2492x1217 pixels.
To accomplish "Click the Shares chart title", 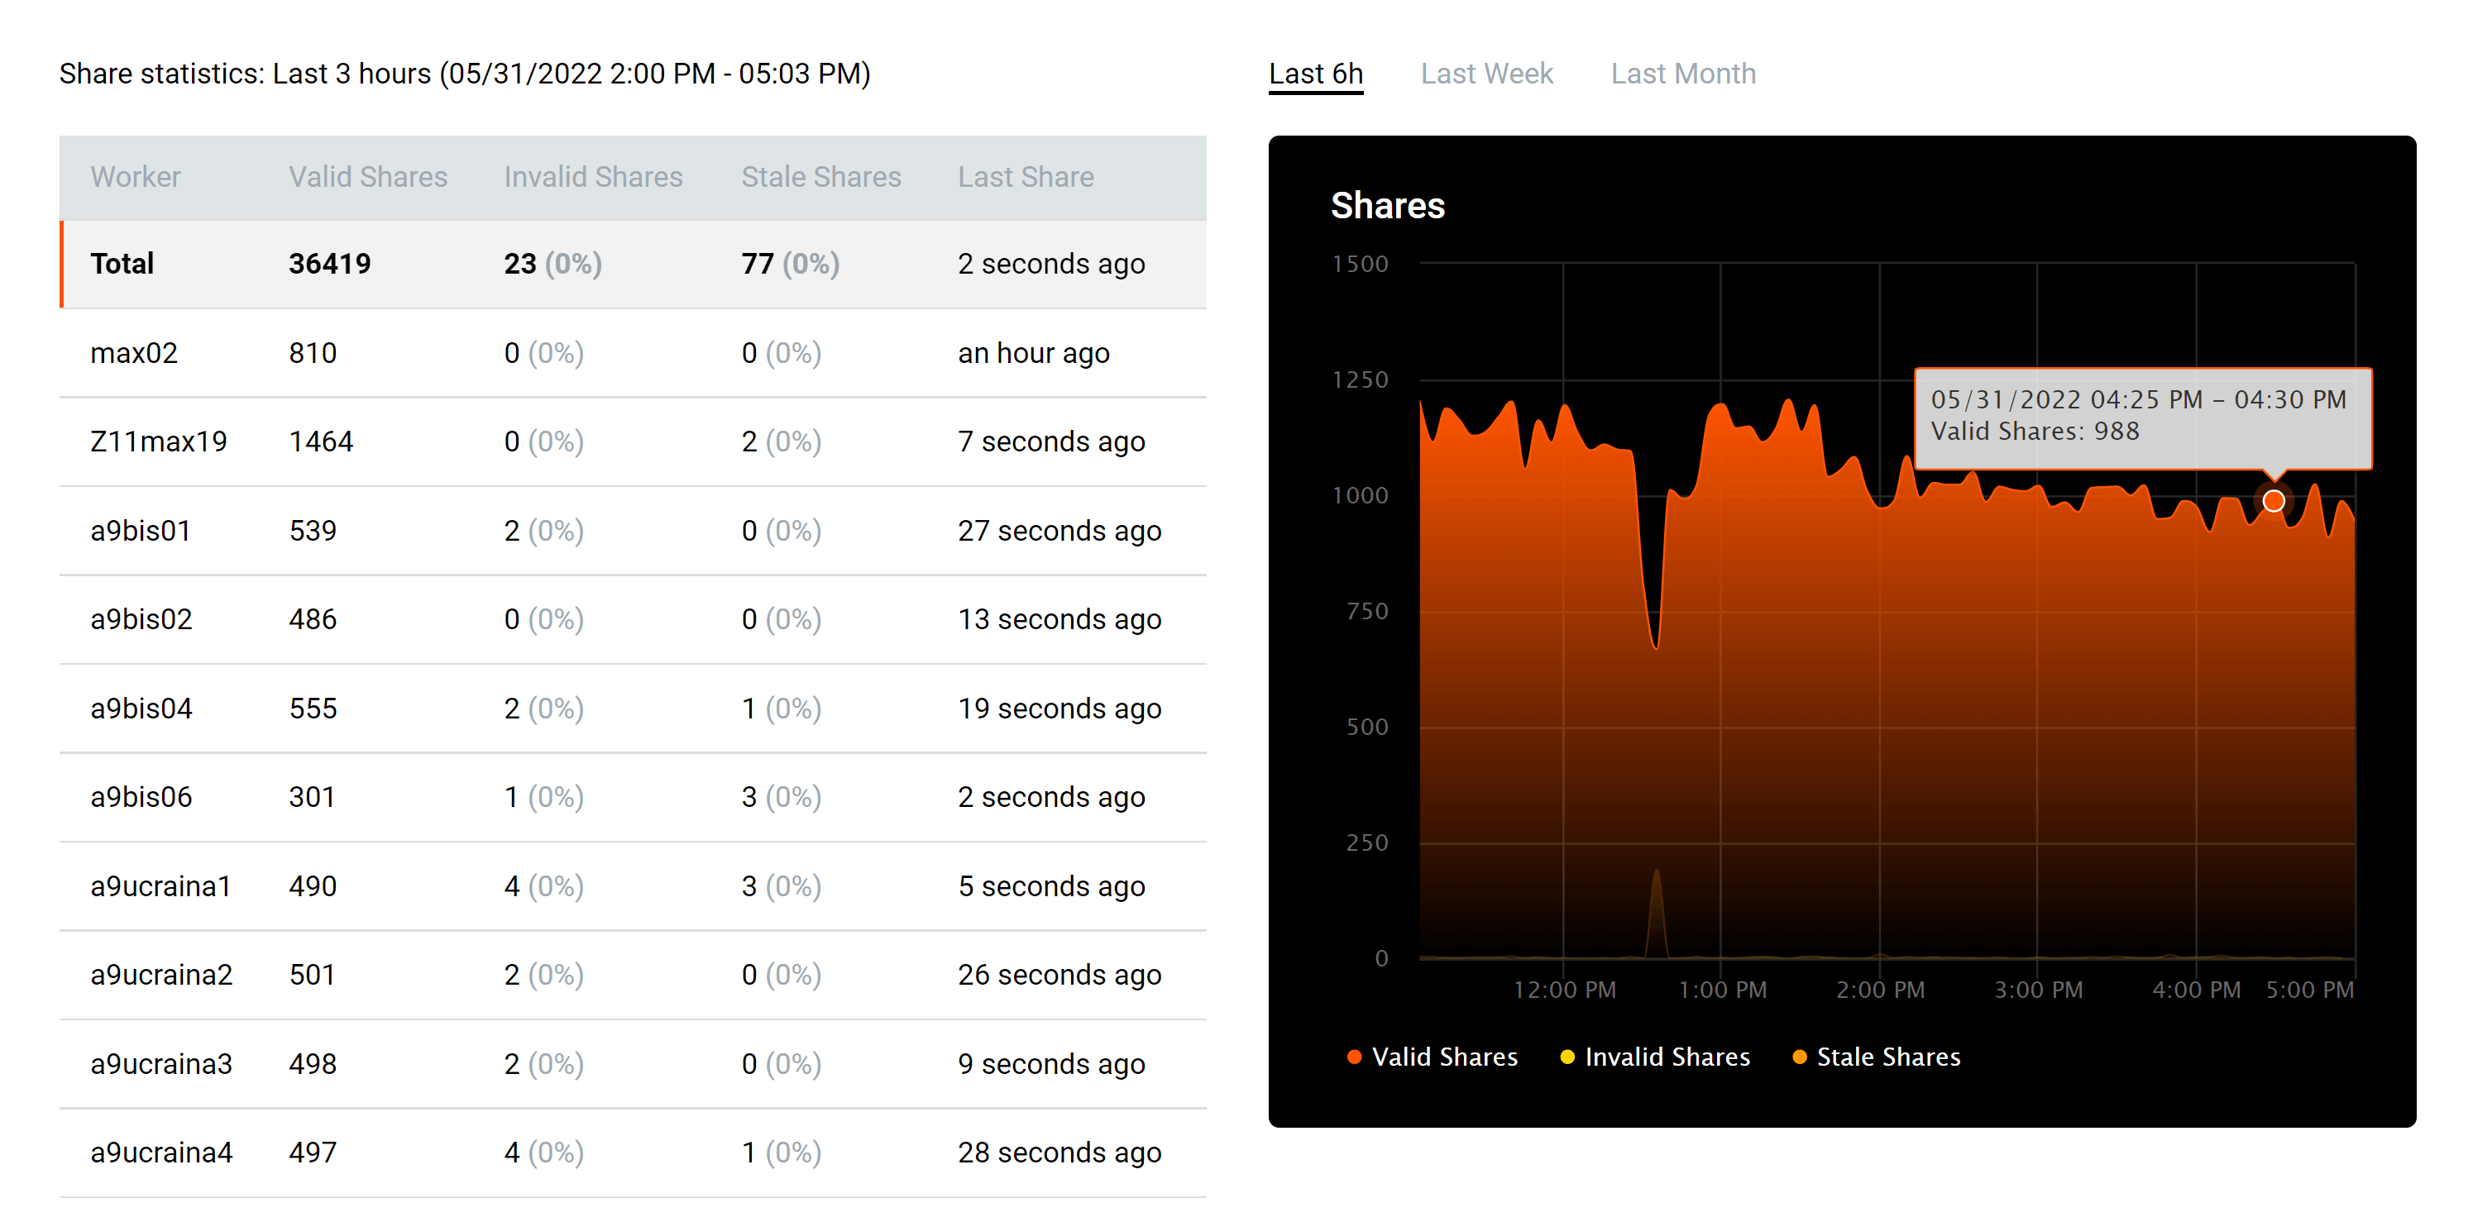I will pyautogui.click(x=1387, y=206).
